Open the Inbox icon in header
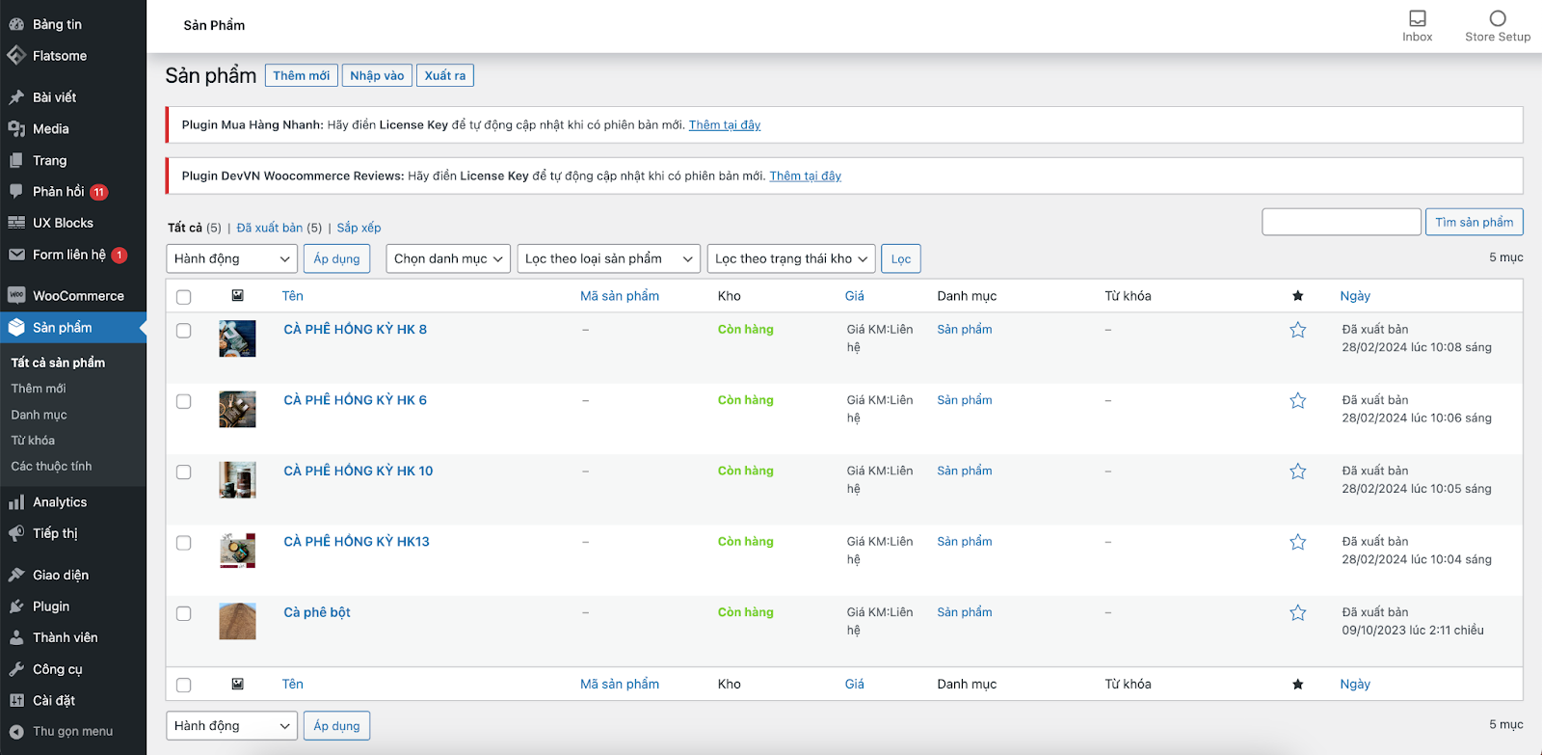Image resolution: width=1542 pixels, height=755 pixels. (1417, 19)
